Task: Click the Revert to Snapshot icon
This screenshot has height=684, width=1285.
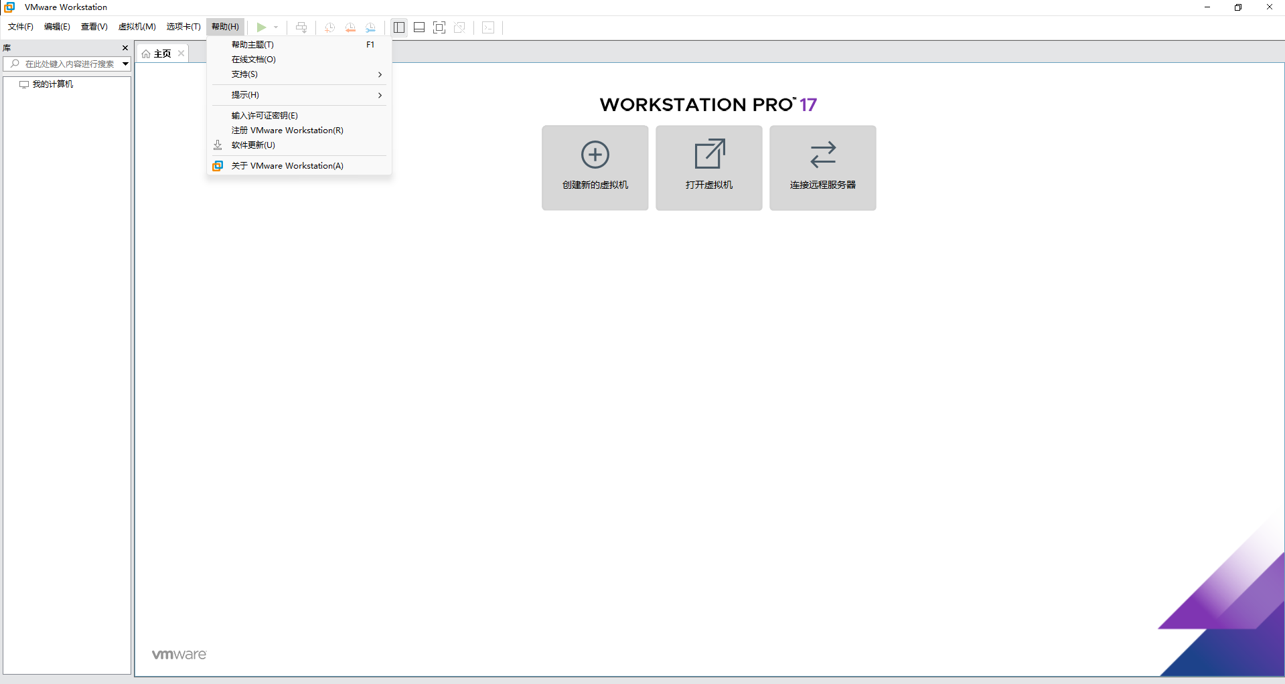Action: click(x=350, y=27)
